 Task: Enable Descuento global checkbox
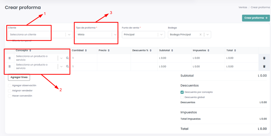click(182, 97)
